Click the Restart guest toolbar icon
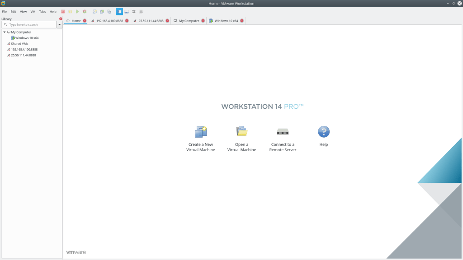 pos(85,11)
